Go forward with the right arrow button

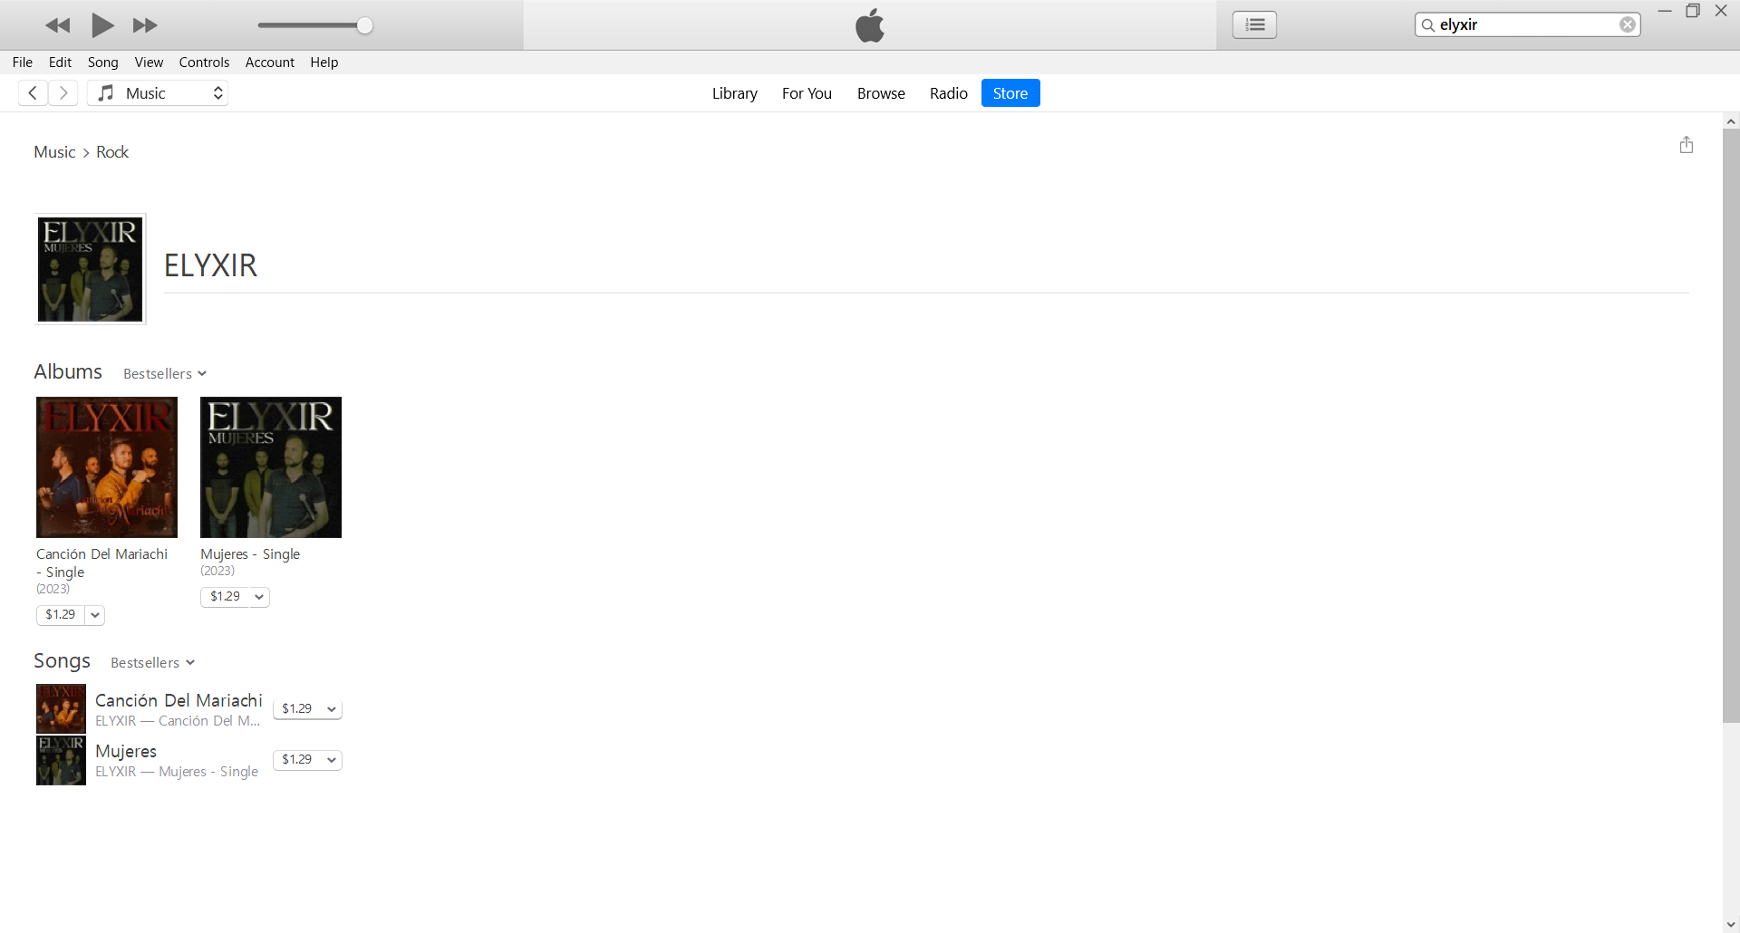tap(63, 93)
